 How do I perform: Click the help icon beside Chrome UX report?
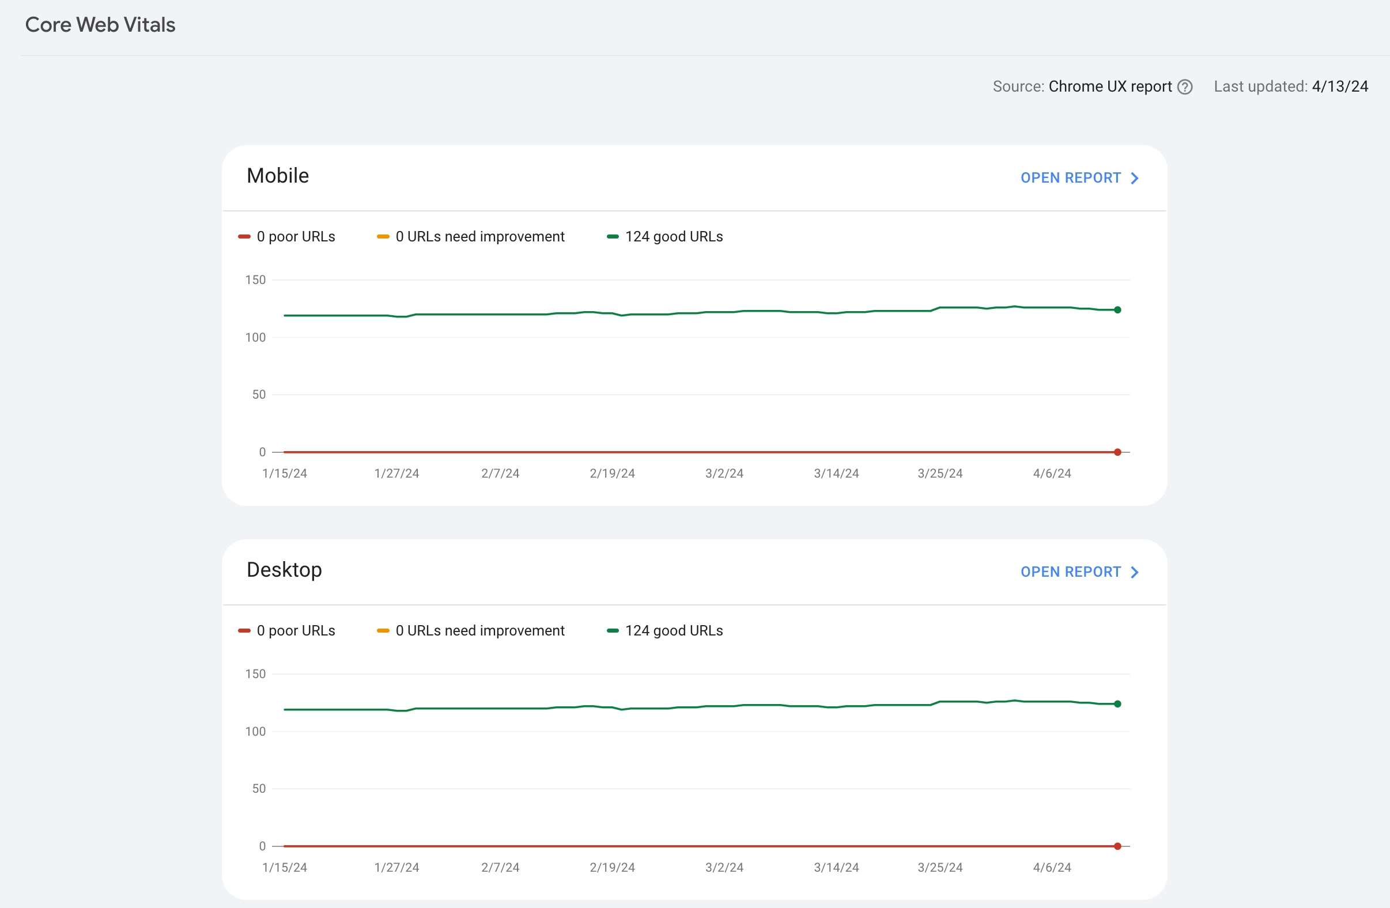1185,87
